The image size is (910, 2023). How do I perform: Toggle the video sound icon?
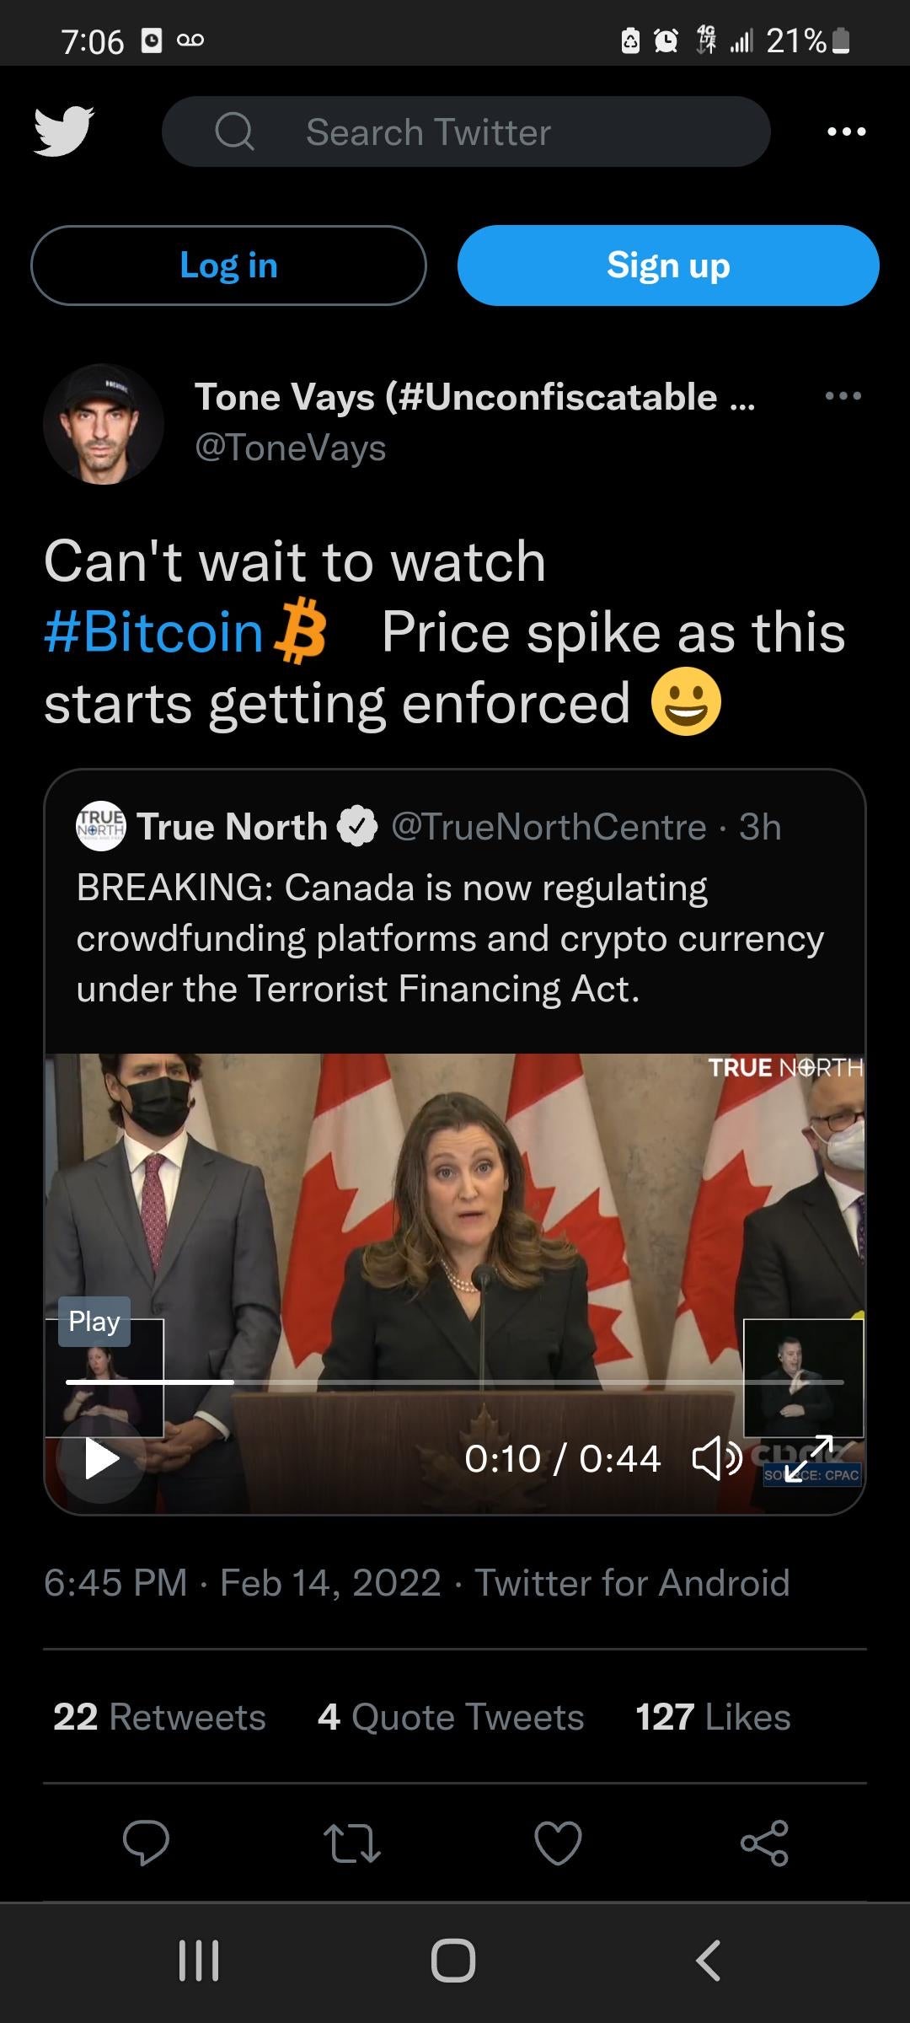click(715, 1459)
